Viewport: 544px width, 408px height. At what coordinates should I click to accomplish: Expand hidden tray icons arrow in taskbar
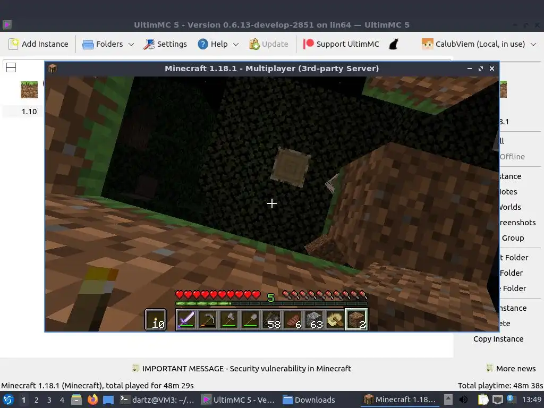coord(448,399)
